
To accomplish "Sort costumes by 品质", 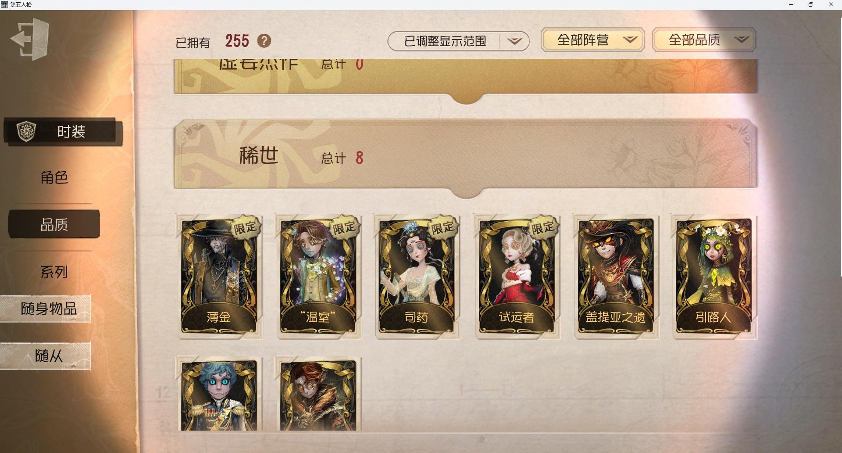I will pyautogui.click(x=54, y=224).
